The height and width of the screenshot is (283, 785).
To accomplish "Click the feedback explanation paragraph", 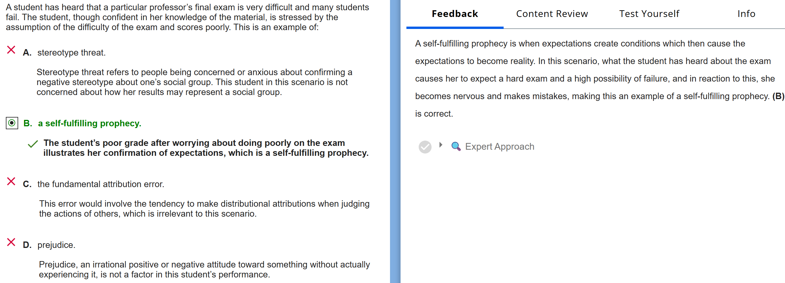I will click(594, 79).
